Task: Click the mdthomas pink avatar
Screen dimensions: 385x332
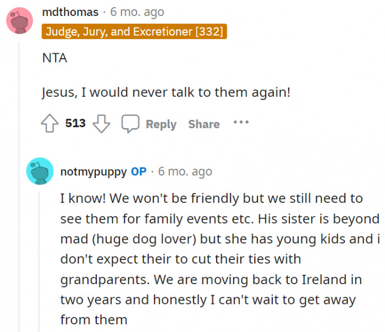Action: (x=20, y=20)
